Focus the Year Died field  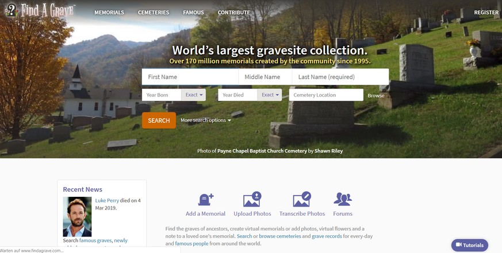click(237, 95)
